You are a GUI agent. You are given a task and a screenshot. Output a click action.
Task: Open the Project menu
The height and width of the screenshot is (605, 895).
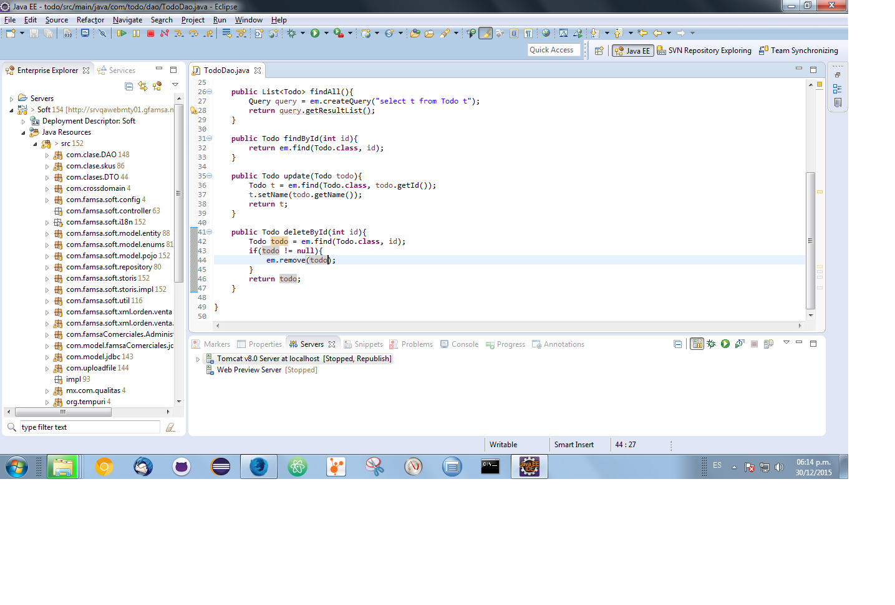[x=193, y=20]
